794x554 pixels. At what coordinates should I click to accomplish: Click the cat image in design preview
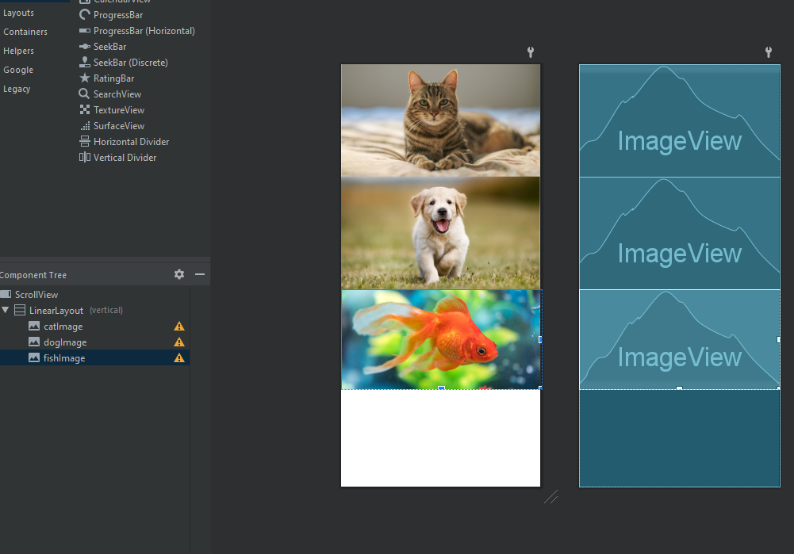tap(440, 120)
